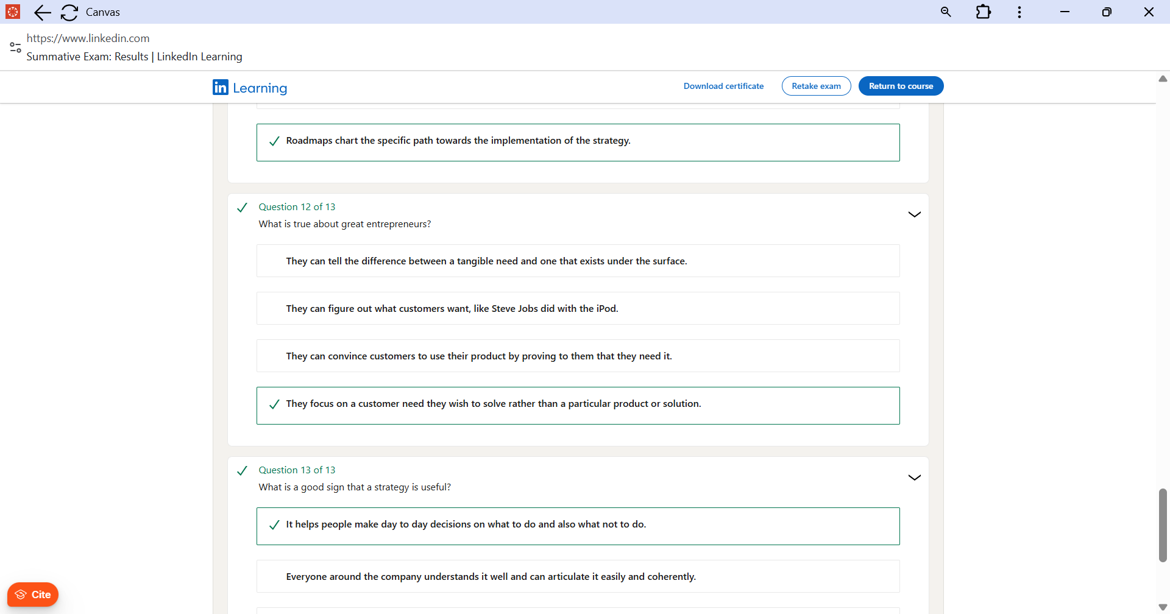Click the scrollbar up arrow
Viewport: 1170px width, 614px height.
[1163, 79]
